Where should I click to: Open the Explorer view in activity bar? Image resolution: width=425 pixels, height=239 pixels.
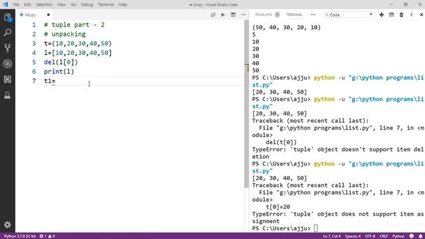coord(7,17)
